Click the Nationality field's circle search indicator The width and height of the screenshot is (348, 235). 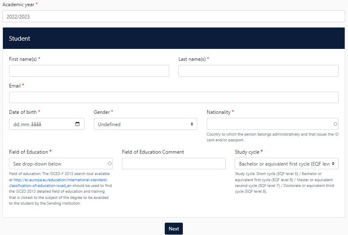click(335, 124)
